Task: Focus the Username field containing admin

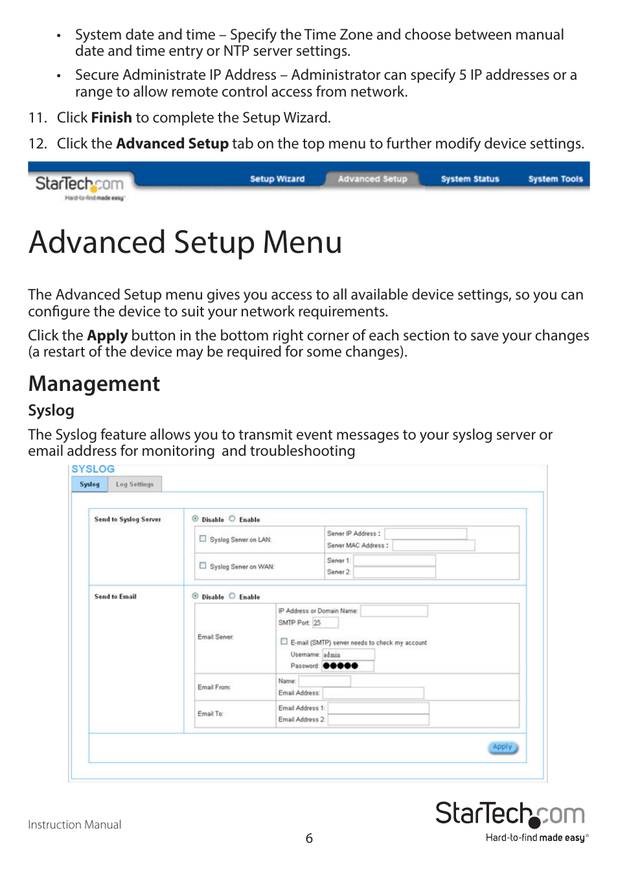Action: (348, 655)
